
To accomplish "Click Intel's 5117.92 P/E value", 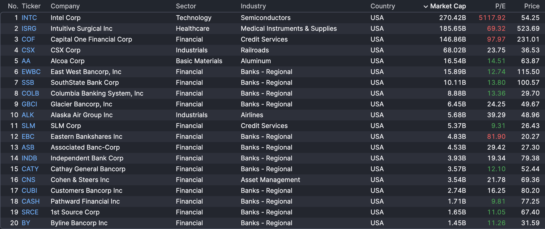I will 492,18.
